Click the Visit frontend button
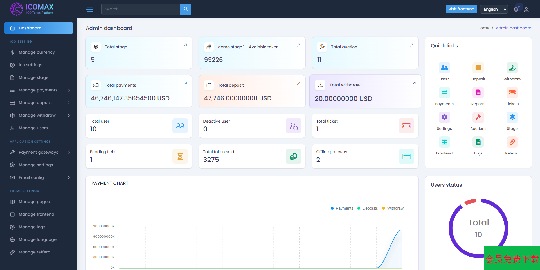Image resolution: width=540 pixels, height=270 pixels. click(461, 9)
